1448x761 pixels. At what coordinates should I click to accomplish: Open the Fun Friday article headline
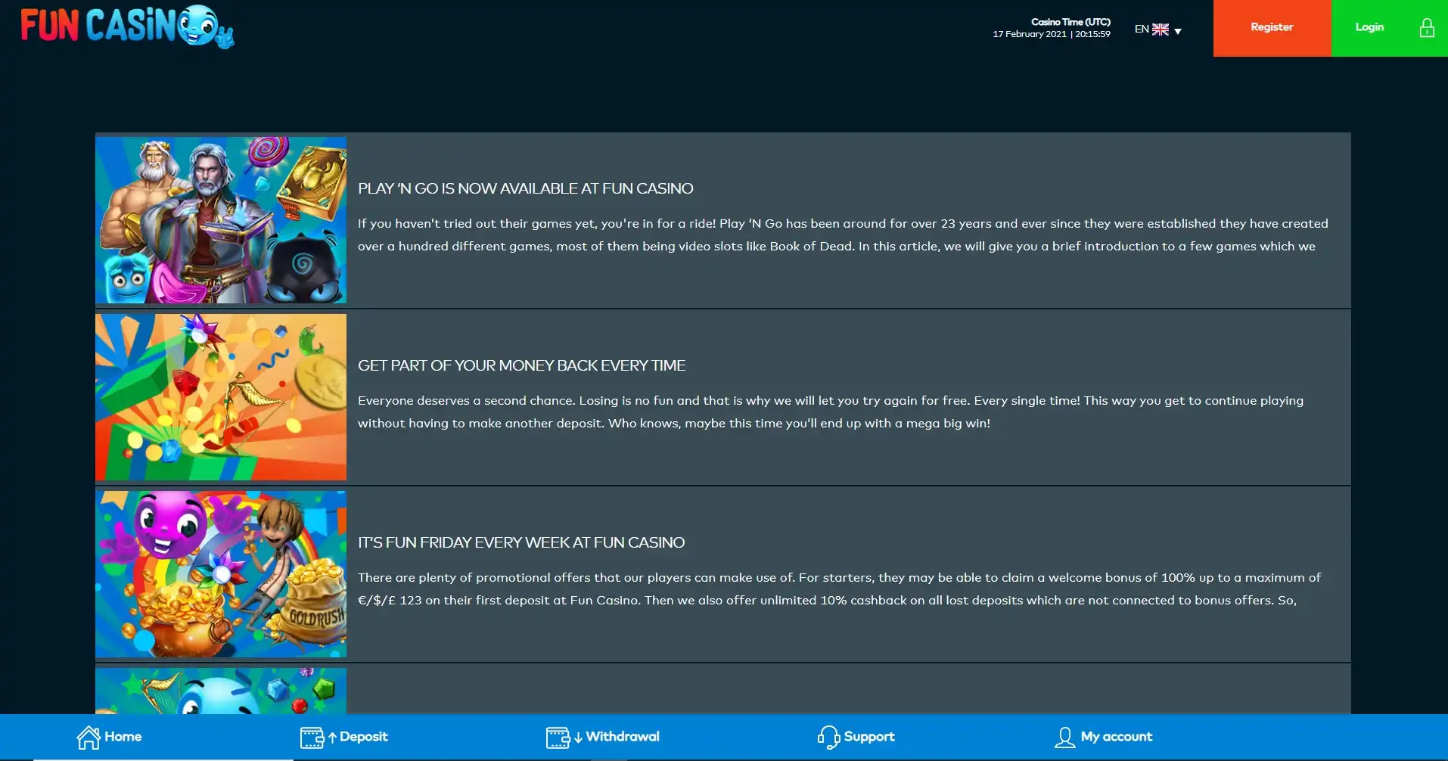coord(520,542)
